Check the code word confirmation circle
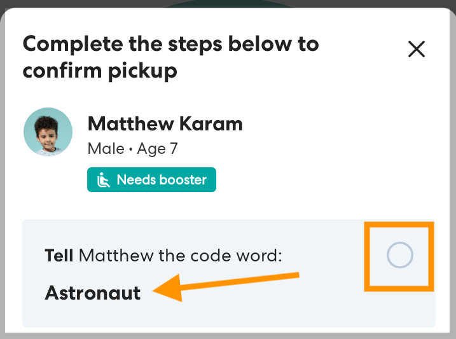The height and width of the screenshot is (339, 456). [400, 256]
